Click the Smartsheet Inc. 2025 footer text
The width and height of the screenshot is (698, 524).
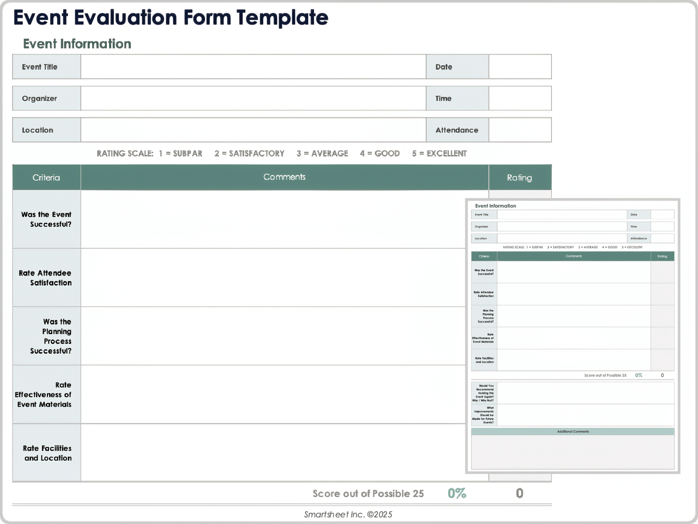click(x=348, y=515)
